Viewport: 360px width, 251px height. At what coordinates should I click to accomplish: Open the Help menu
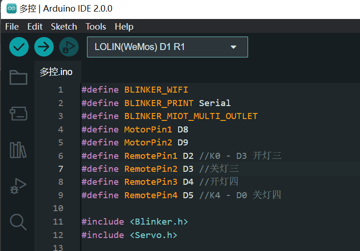tap(124, 27)
